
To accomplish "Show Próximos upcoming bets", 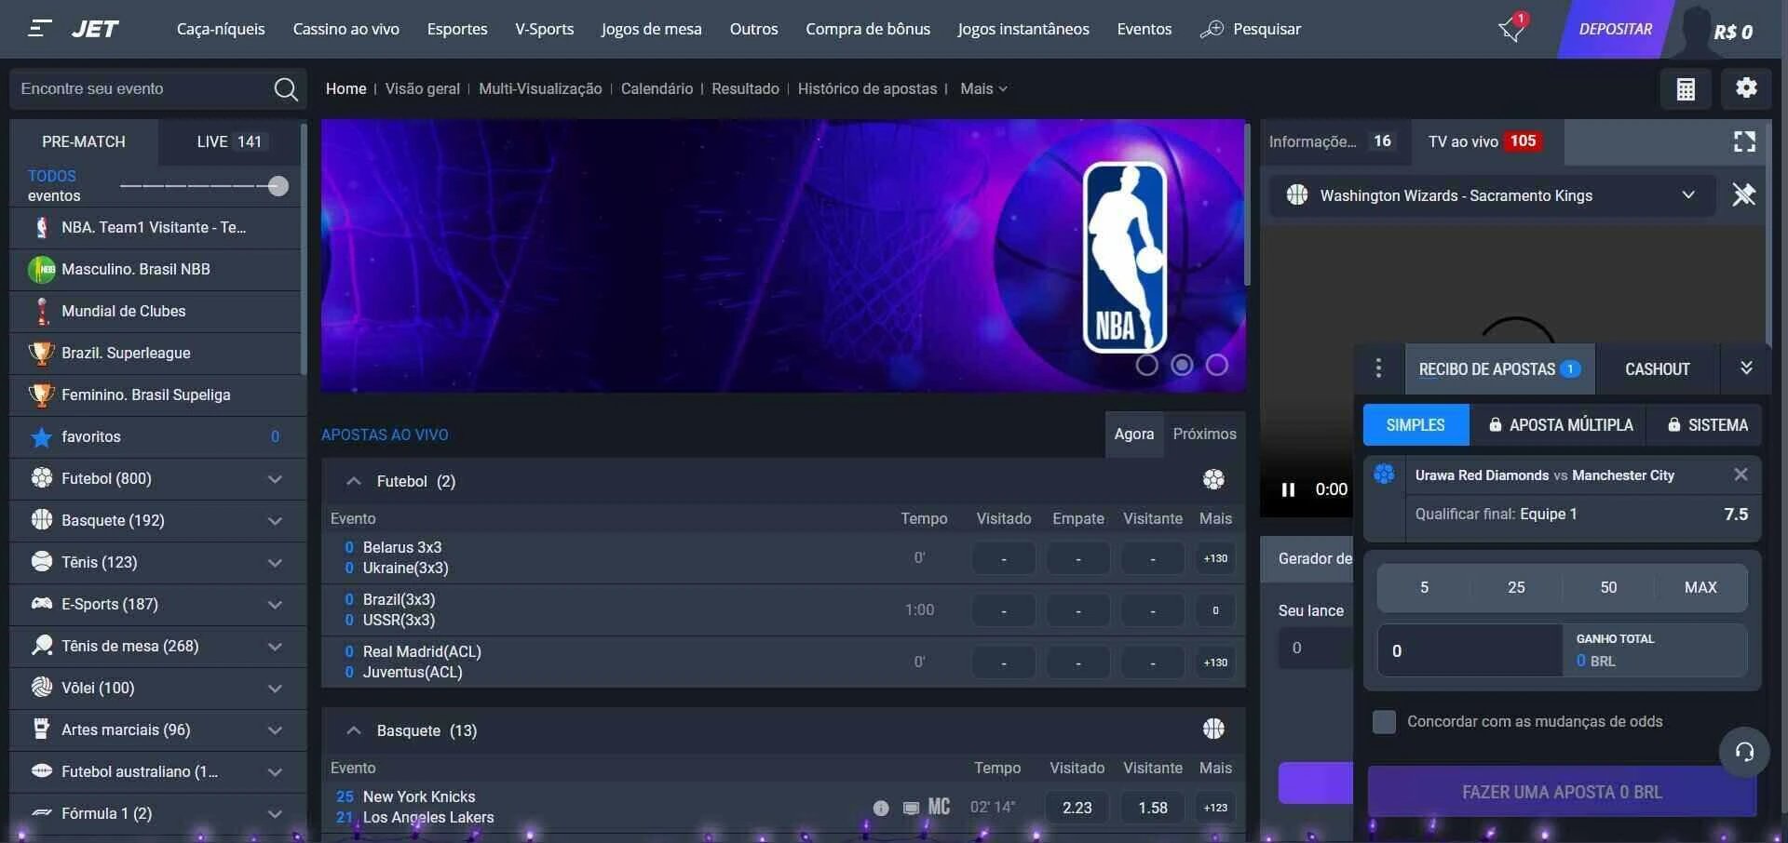I will point(1204,434).
